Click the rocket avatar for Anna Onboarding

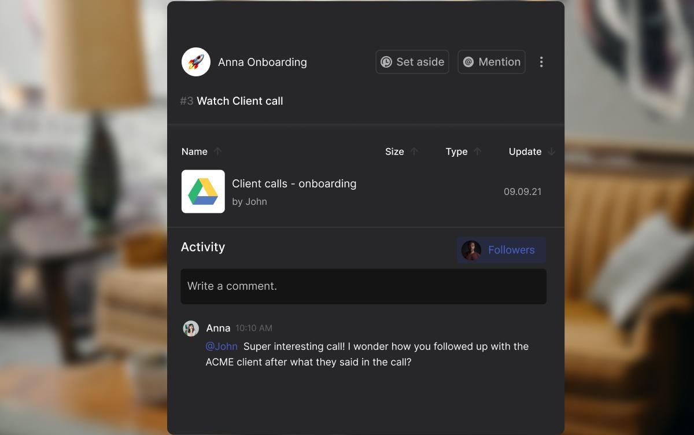(196, 62)
